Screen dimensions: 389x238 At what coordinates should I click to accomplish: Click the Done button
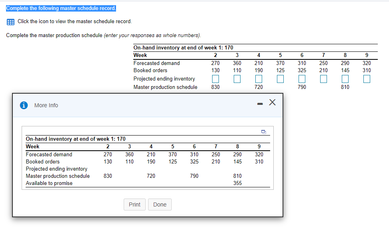tap(160, 205)
